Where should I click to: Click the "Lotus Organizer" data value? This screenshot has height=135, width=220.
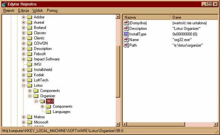186,28
